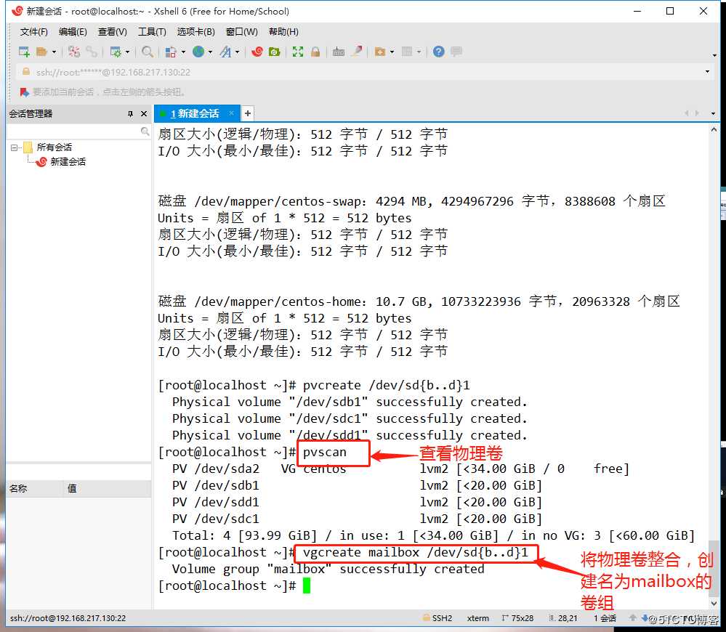Open the session folder icon in the toolbar
726x632 pixels.
click(x=41, y=52)
